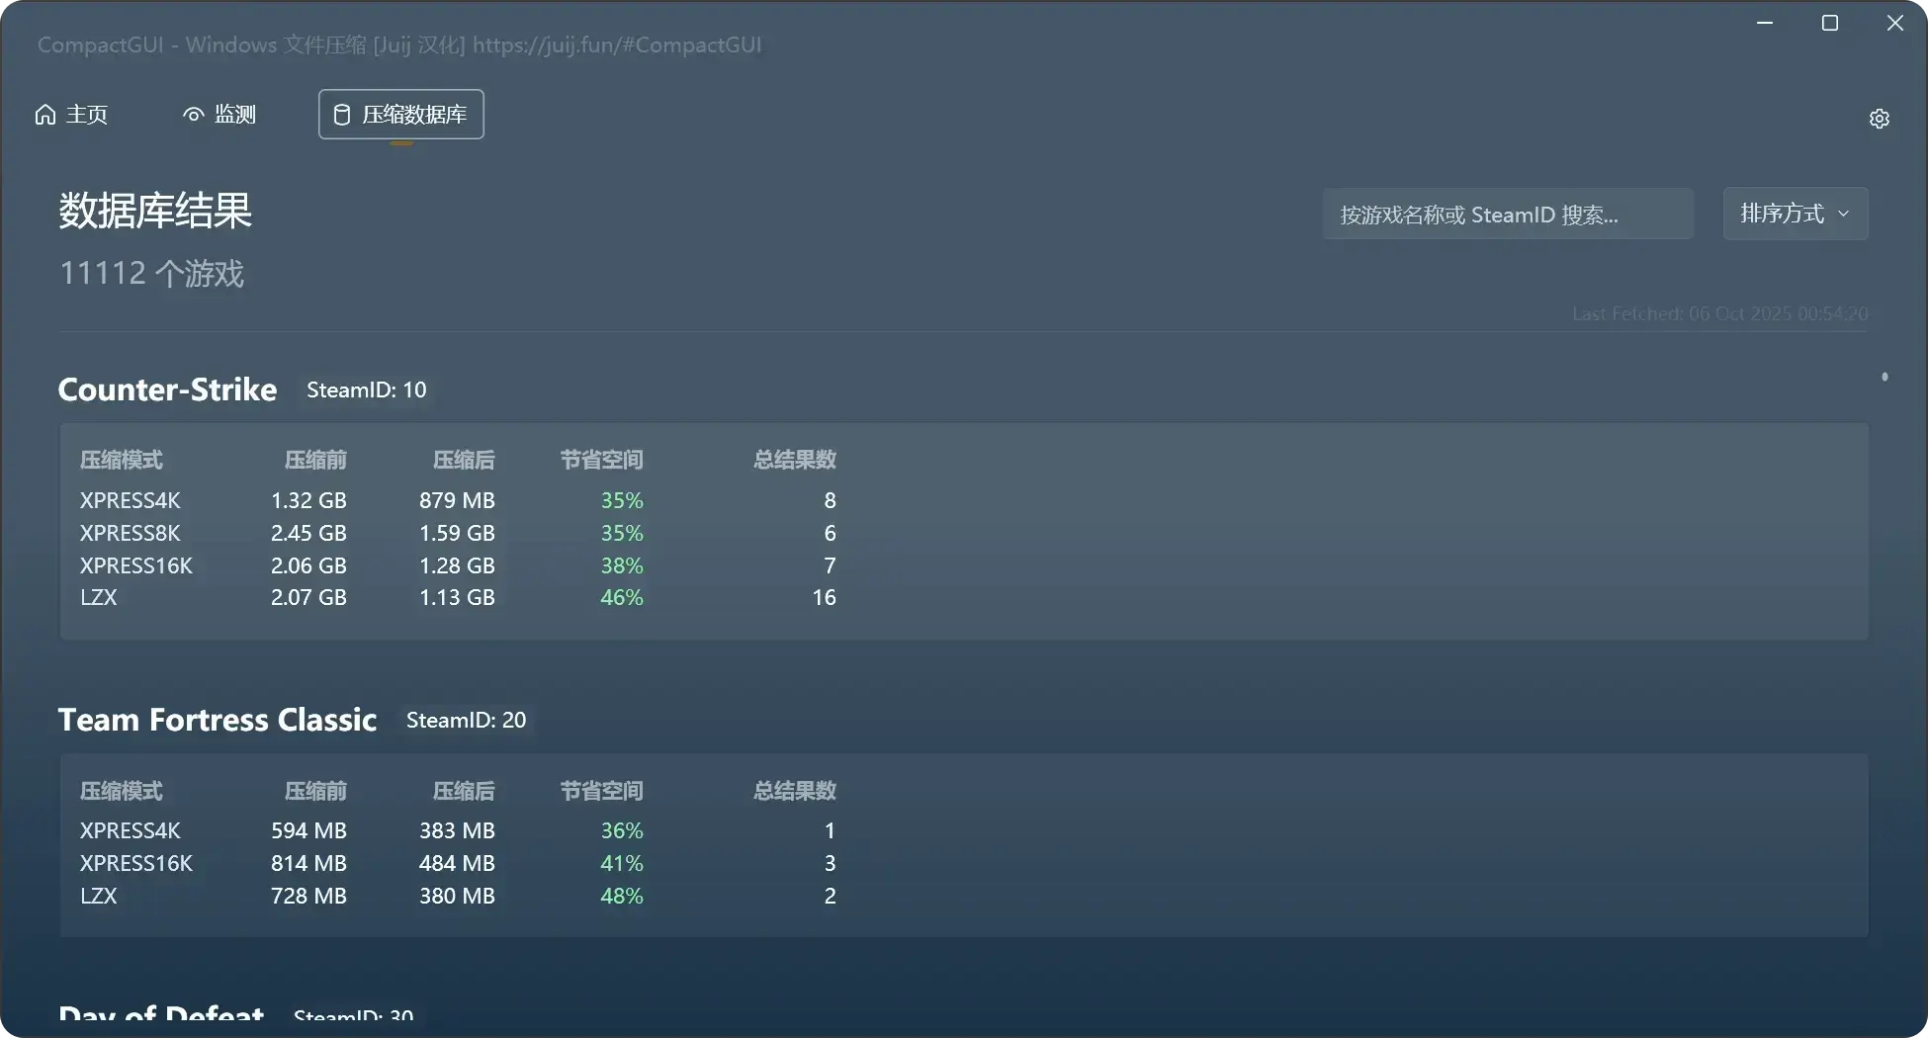The width and height of the screenshot is (1928, 1038).
Task: Select the 压缩数据库 tab
Action: click(400, 115)
